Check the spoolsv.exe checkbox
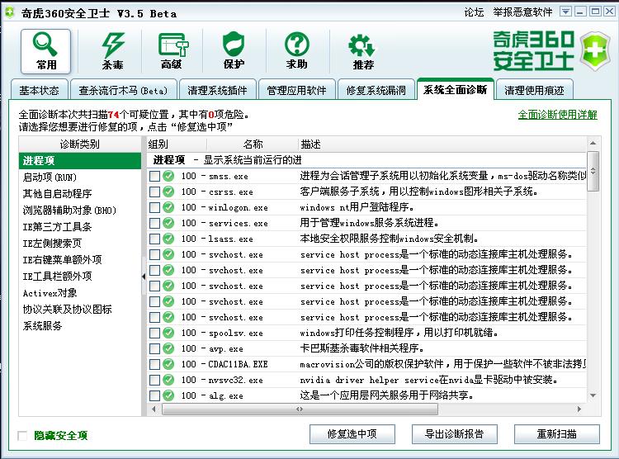Screen dimensions: 619x459 155,333
